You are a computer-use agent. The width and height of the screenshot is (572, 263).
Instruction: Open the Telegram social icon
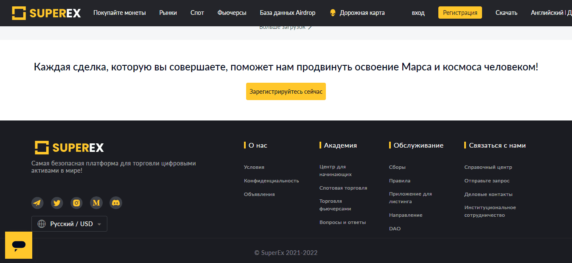click(x=37, y=203)
